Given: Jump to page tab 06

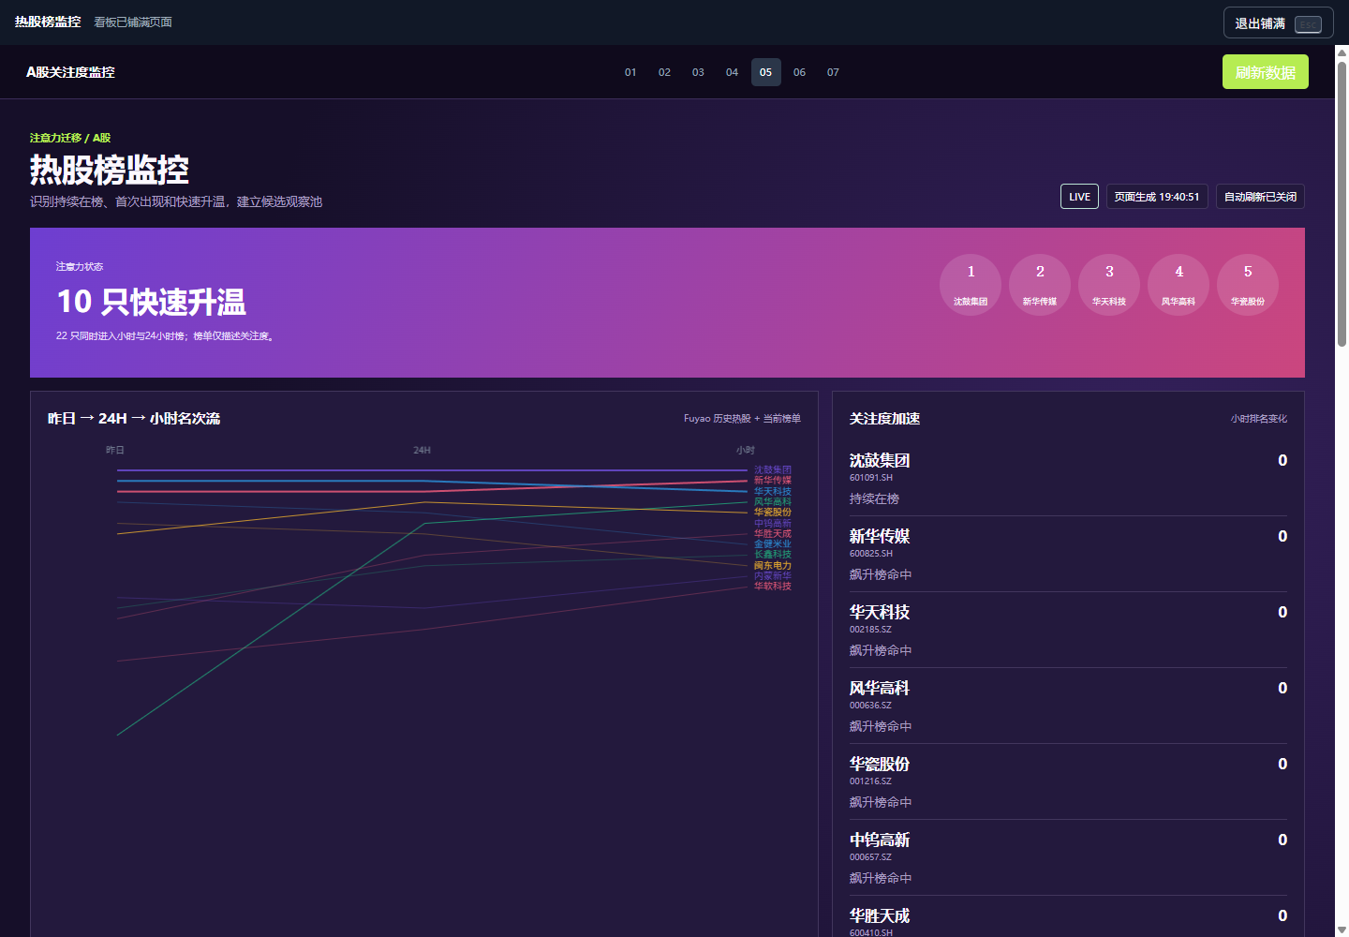Looking at the screenshot, I should (x=799, y=72).
